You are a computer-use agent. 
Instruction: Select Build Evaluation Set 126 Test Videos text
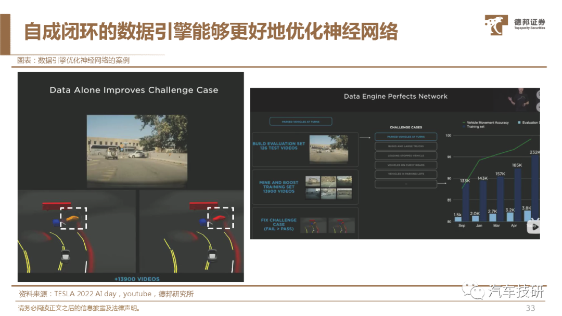click(x=279, y=146)
